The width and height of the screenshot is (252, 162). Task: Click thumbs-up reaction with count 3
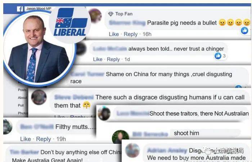(218, 56)
